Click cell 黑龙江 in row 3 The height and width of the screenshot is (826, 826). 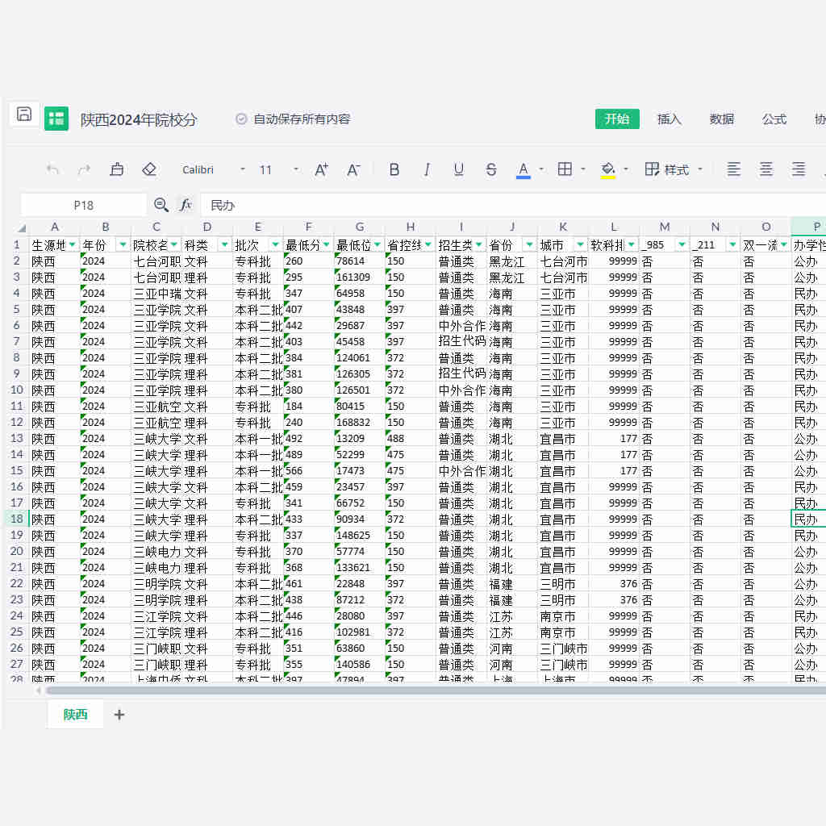512,277
